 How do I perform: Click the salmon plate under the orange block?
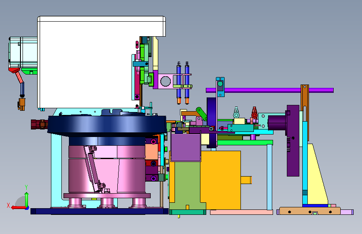pos(241,212)
